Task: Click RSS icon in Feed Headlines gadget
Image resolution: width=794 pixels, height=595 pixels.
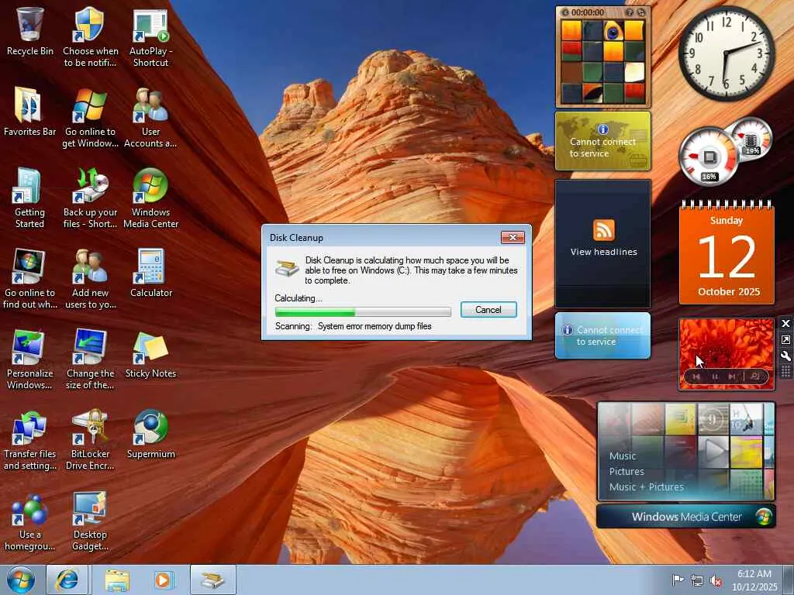Action: (x=603, y=230)
